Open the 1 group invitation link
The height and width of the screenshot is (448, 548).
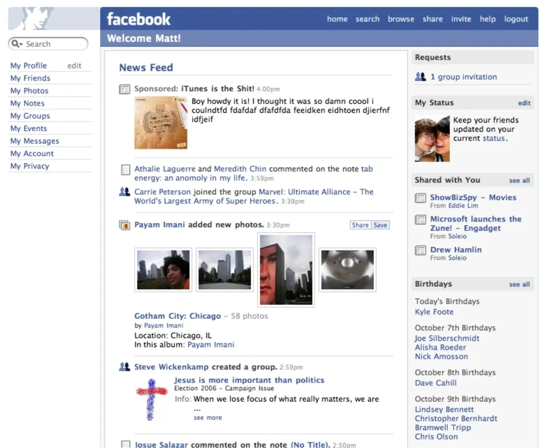(x=464, y=77)
